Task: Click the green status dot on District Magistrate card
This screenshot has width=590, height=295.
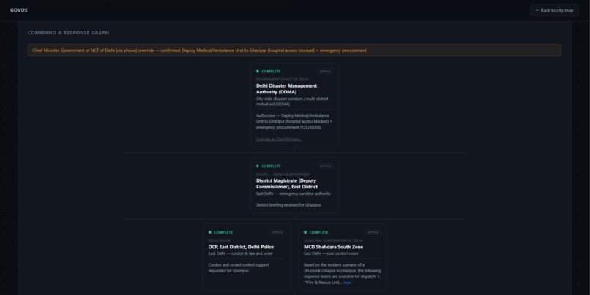Action: point(258,166)
